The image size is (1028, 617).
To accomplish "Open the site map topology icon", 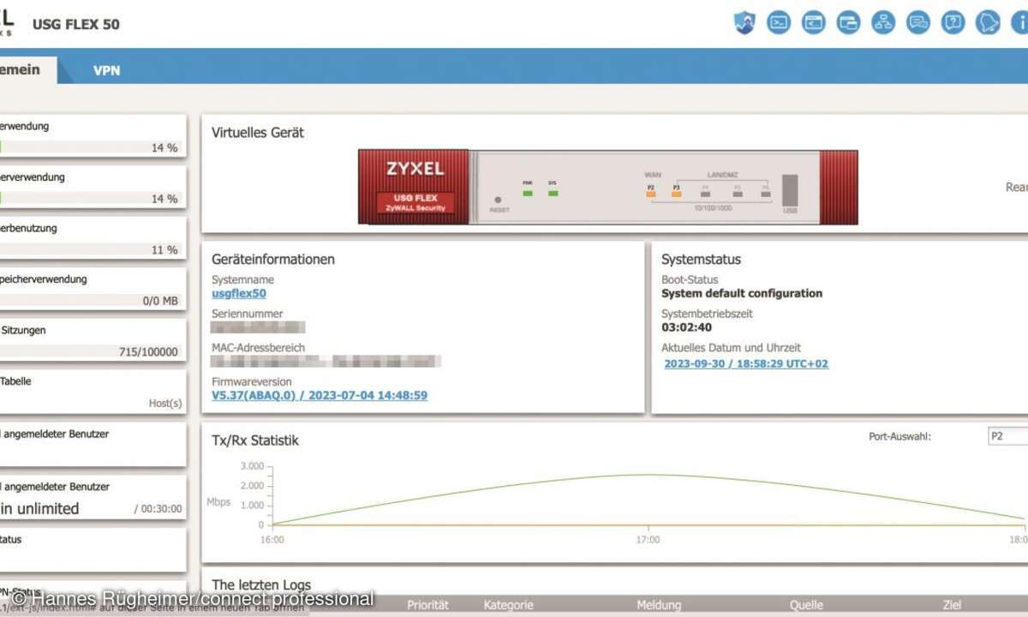I will [883, 23].
